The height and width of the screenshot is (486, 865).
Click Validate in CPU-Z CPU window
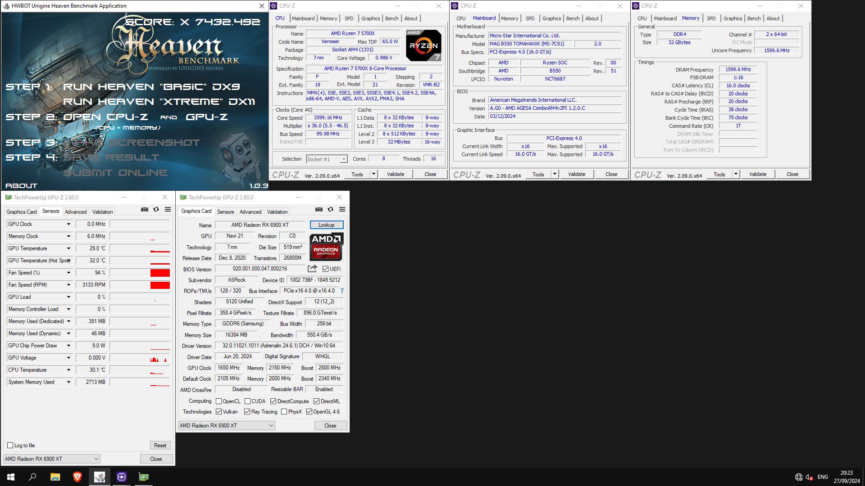pos(396,174)
